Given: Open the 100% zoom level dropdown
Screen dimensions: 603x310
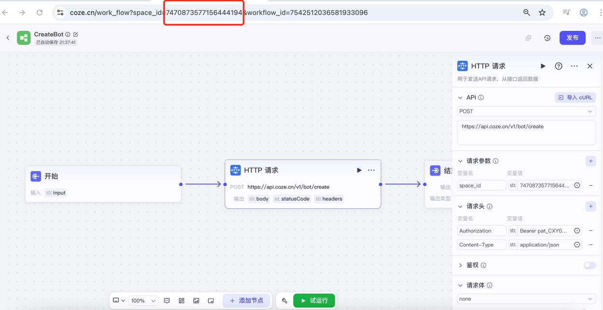Looking at the screenshot, I should [143, 300].
